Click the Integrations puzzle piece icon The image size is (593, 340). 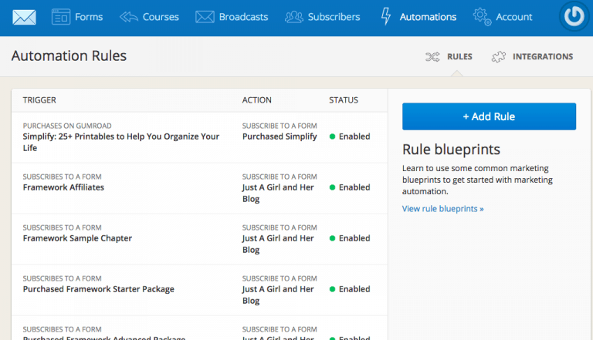499,57
